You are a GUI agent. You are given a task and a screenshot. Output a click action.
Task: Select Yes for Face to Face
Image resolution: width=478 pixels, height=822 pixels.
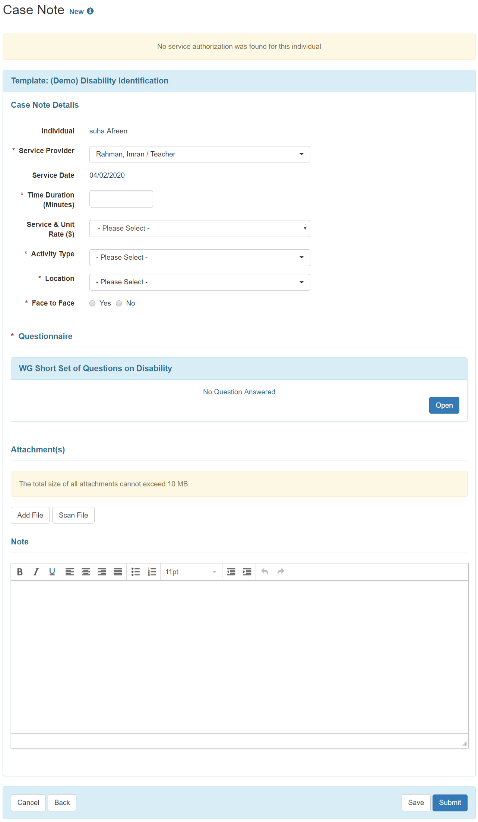tap(92, 303)
